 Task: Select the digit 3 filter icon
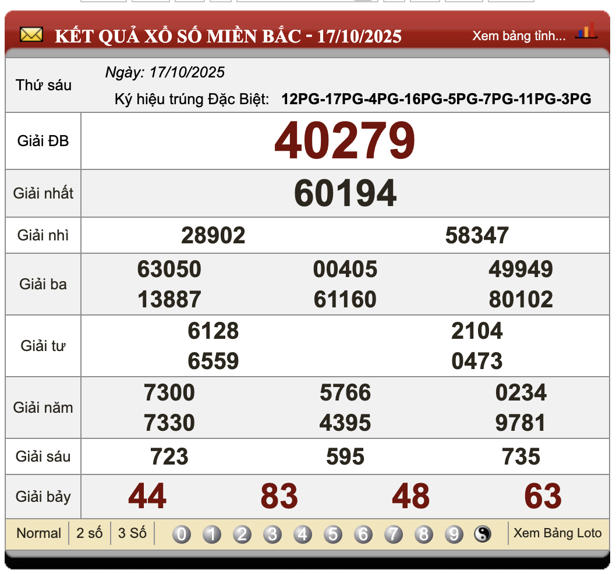click(272, 533)
